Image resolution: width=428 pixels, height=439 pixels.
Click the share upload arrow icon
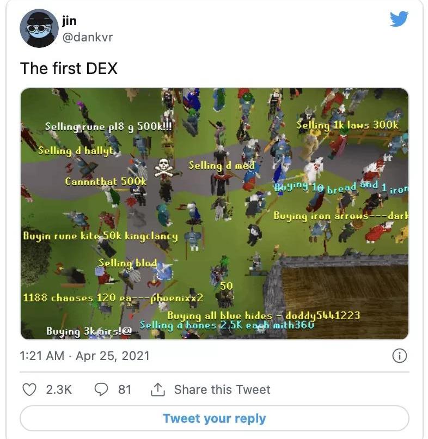click(158, 389)
